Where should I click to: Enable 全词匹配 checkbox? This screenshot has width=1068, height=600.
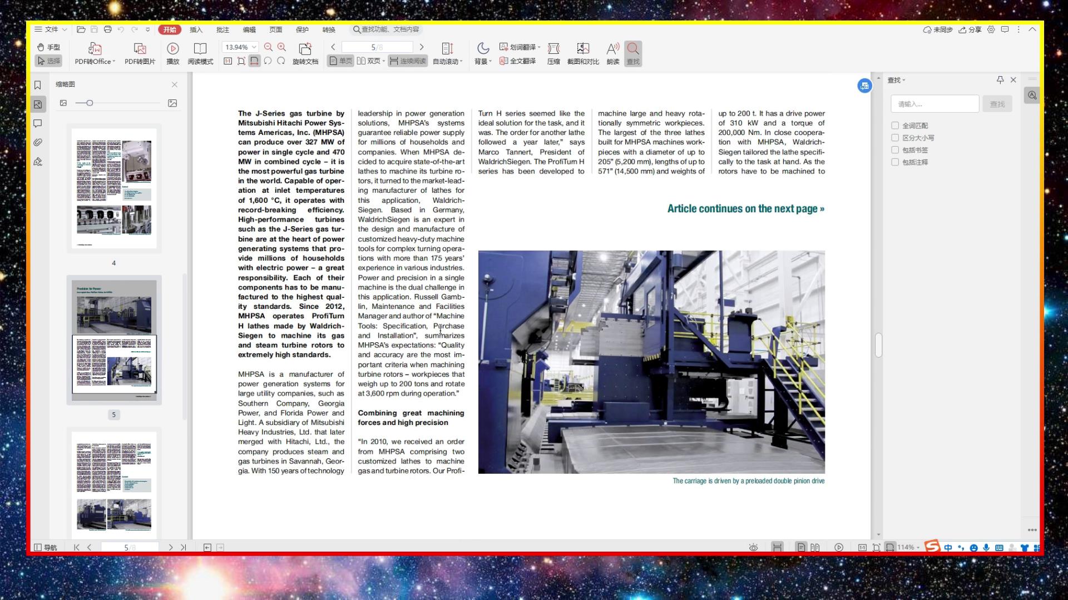coord(895,126)
